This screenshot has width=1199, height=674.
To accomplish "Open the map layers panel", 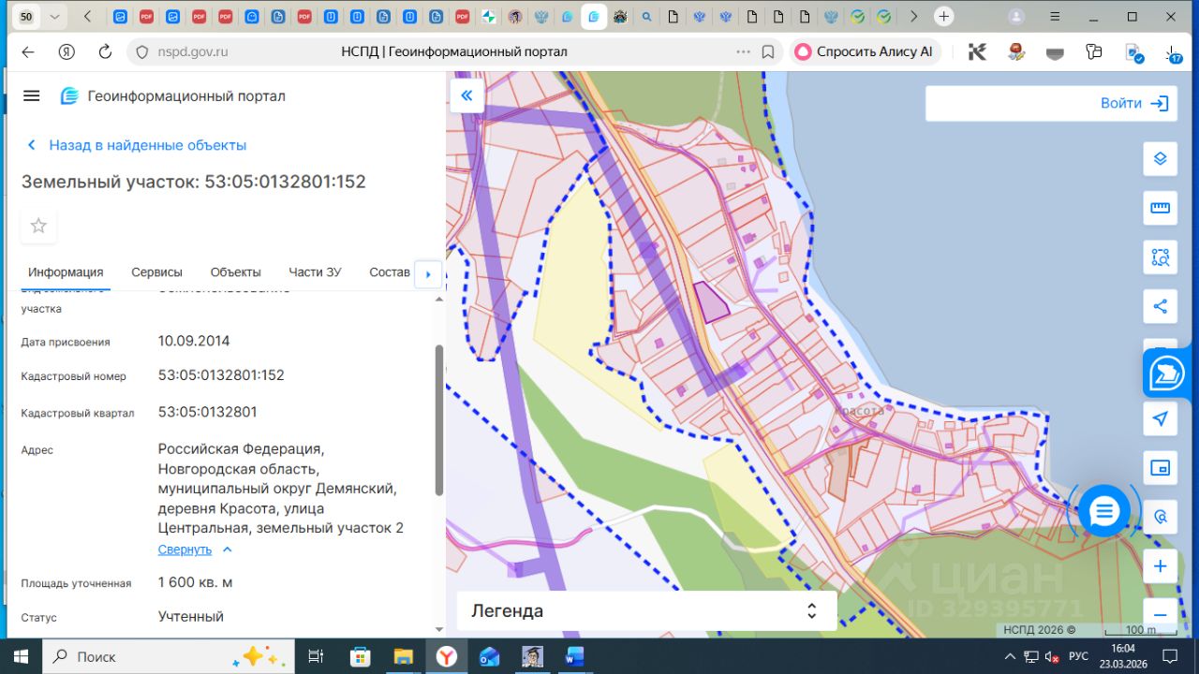I will click(1160, 158).
